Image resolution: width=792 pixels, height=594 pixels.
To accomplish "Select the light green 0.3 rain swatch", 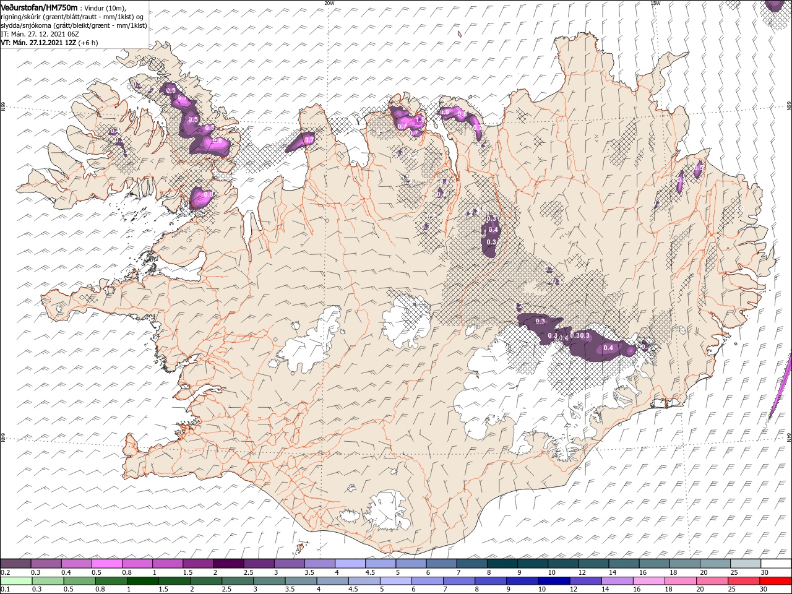I will 48,581.
